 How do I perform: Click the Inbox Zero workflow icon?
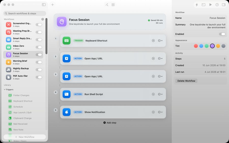coord(9,47)
